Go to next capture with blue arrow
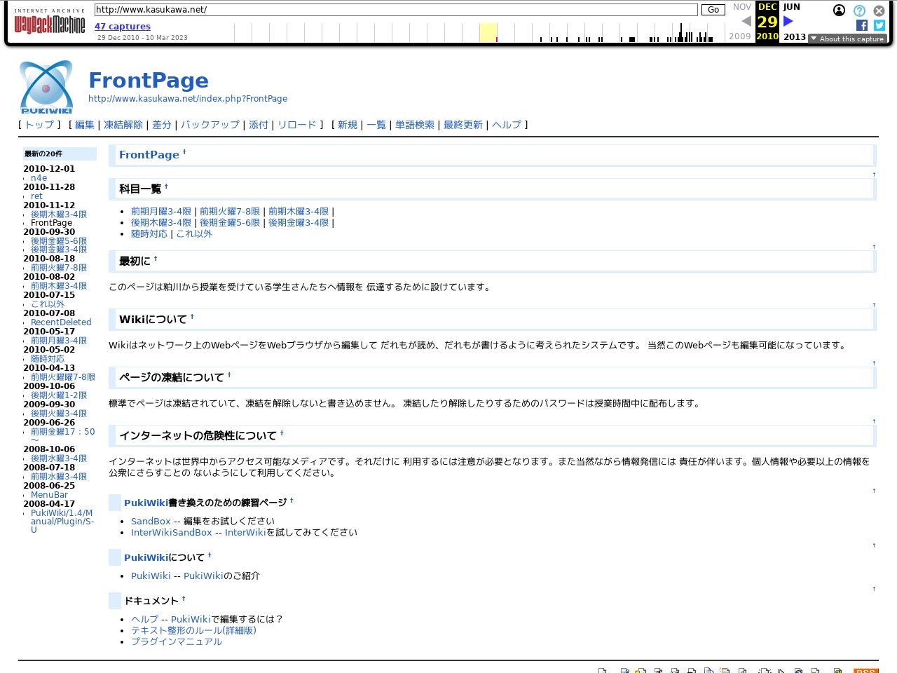Image resolution: width=897 pixels, height=673 pixels. coord(788,21)
